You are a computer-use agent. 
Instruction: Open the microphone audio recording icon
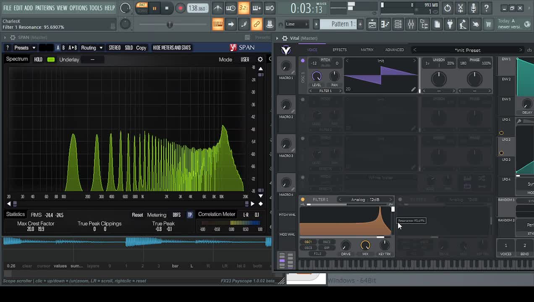point(474,8)
